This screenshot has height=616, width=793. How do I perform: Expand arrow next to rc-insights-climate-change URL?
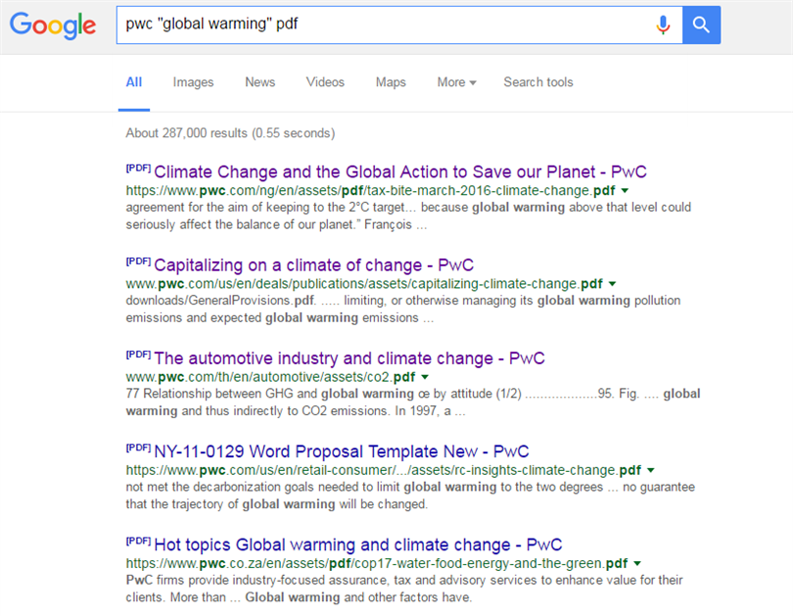coord(650,470)
